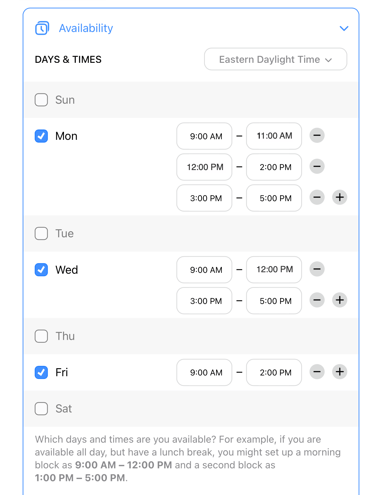This screenshot has width=382, height=495.
Task: Remove Monday's 9:00 AM to 11:00 AM block
Action: [x=317, y=136]
